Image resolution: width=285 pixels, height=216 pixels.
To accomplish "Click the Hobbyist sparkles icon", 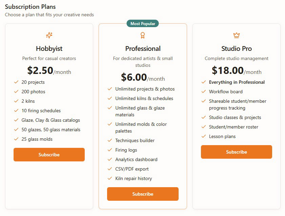I will (x=49, y=35).
